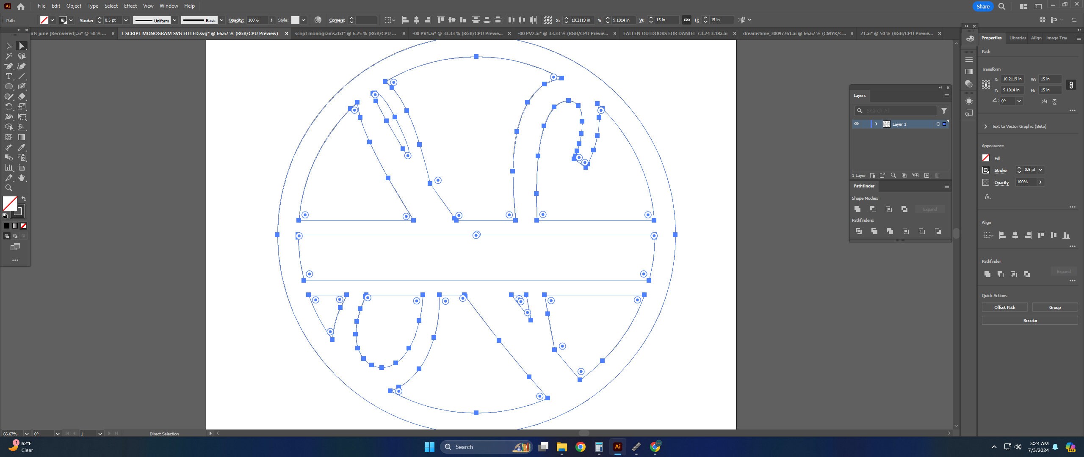Click the Fill color swatch

(986, 157)
